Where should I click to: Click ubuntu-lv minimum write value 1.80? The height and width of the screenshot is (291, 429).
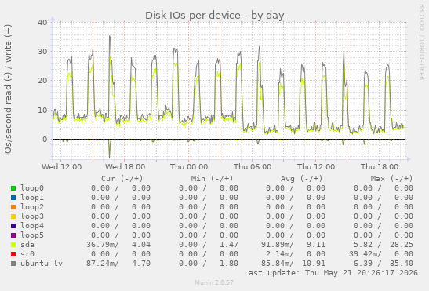(x=229, y=264)
